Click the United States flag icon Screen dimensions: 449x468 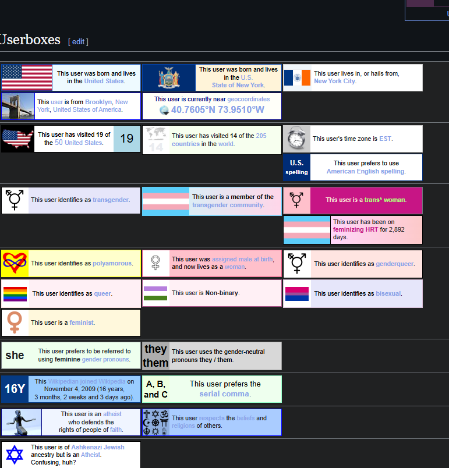tap(27, 77)
